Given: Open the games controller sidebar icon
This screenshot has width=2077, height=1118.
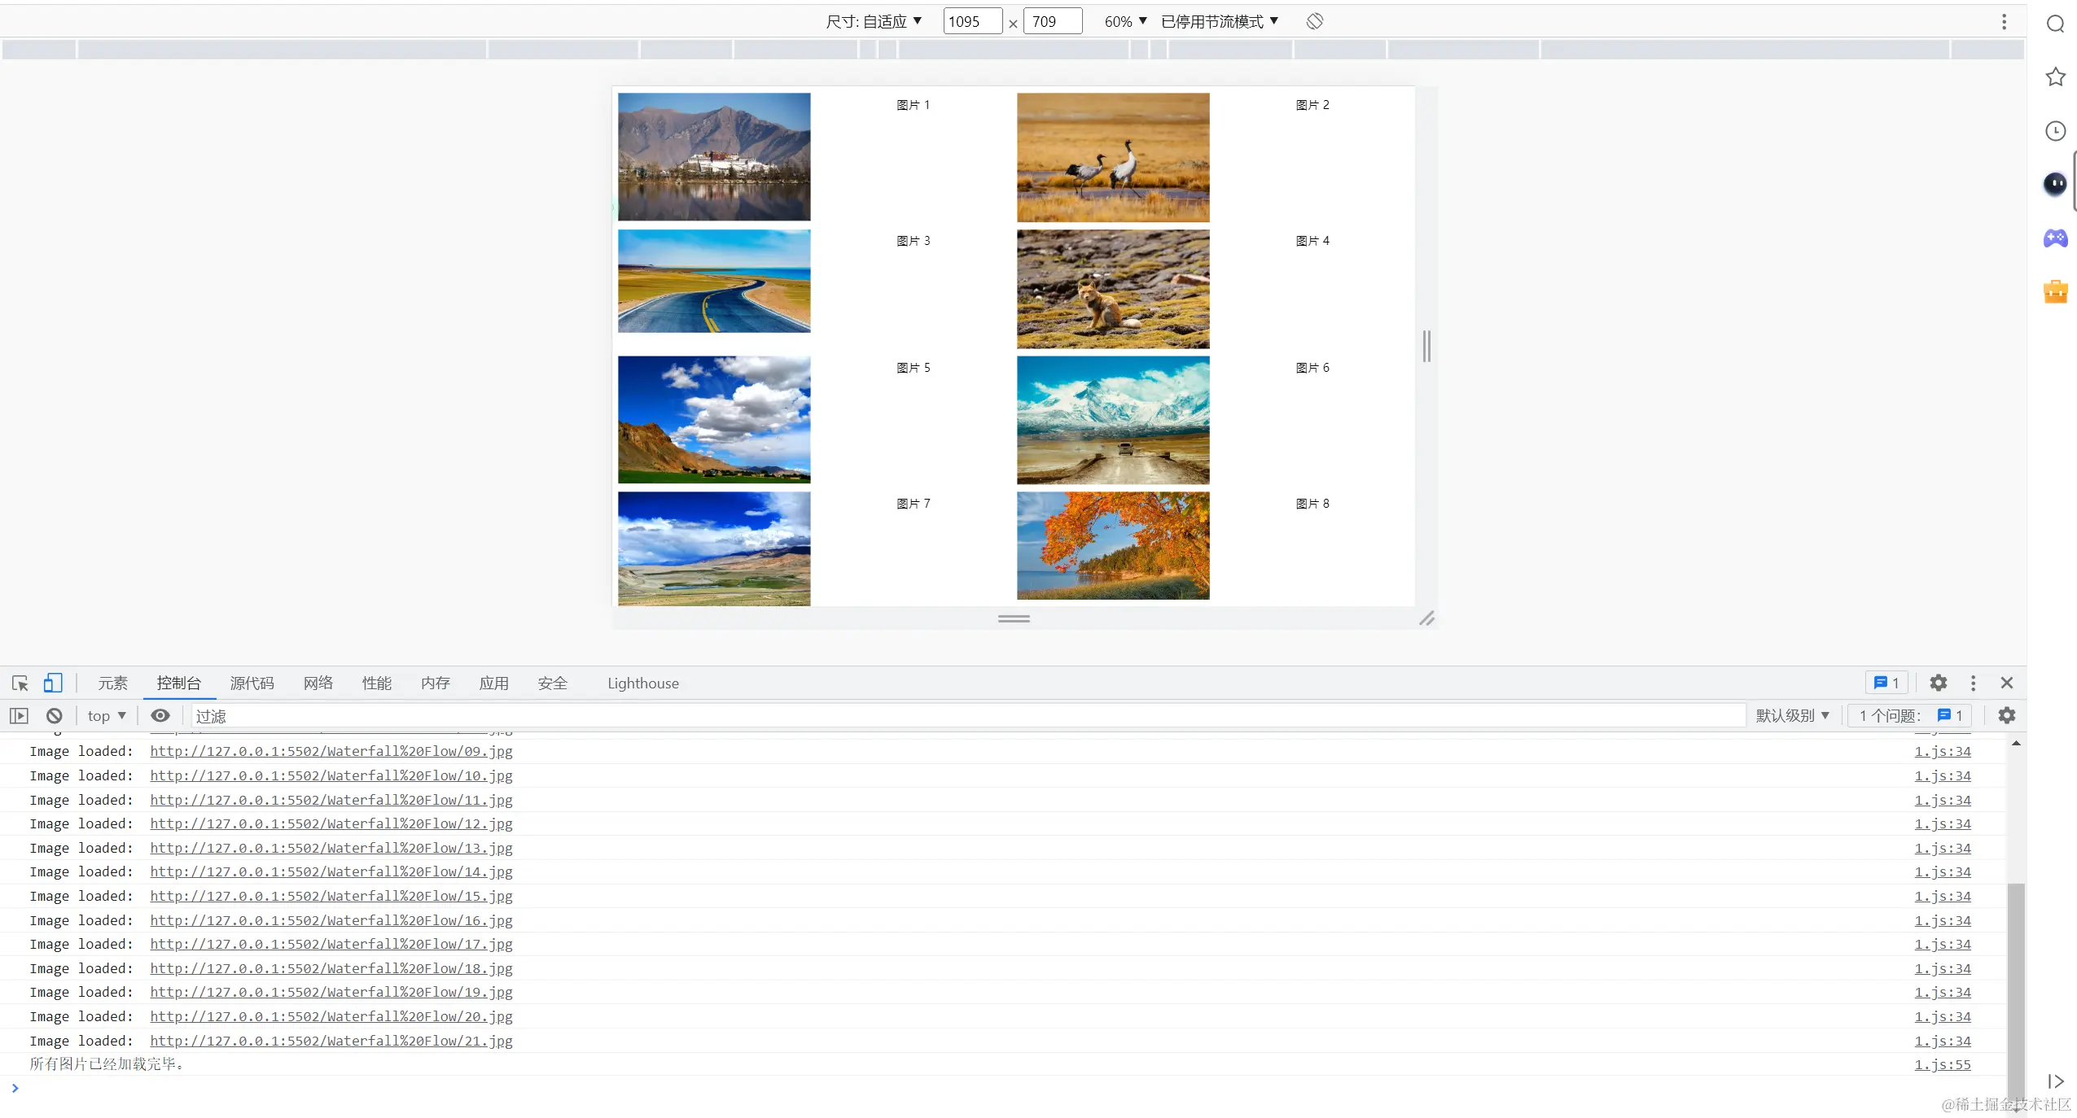Looking at the screenshot, I should [2055, 238].
